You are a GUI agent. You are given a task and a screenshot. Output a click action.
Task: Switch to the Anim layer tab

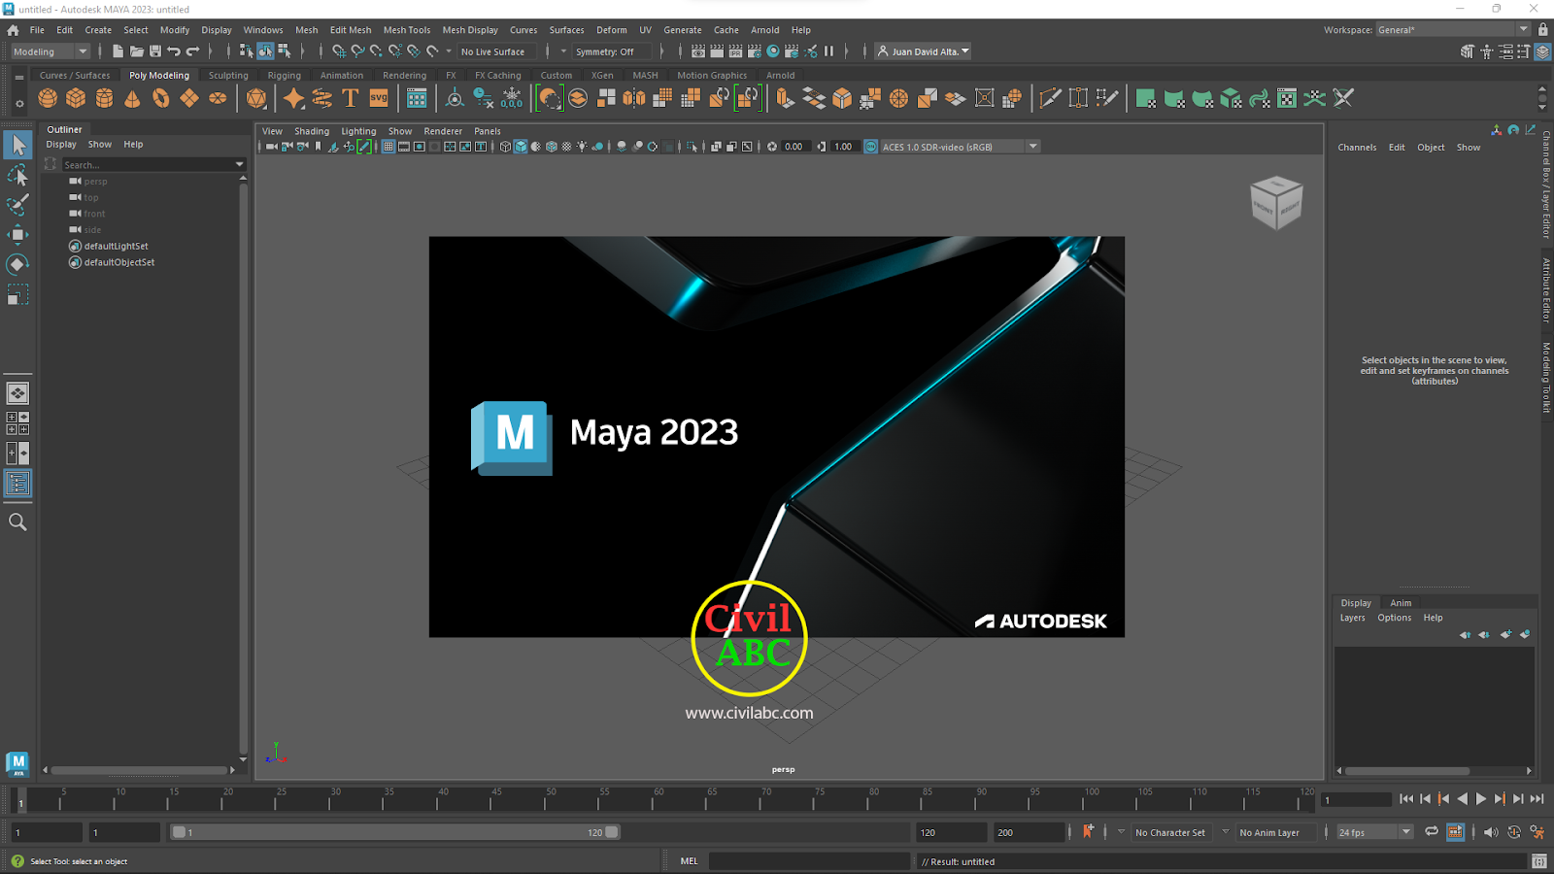1401,603
